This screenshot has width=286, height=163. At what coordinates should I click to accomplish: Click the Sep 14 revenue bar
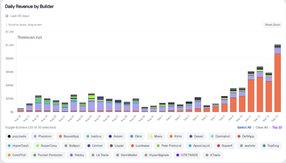click(x=277, y=80)
